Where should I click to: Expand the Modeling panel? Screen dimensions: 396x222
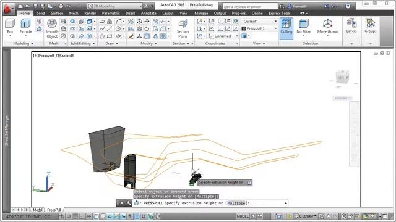pos(23,44)
